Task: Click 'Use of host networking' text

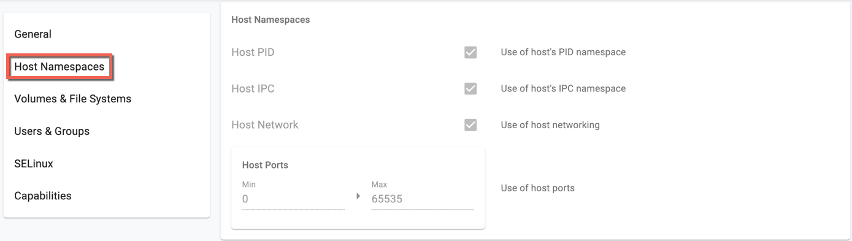Action: 550,124
